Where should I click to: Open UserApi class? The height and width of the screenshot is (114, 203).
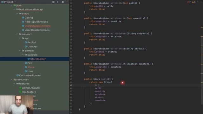(x=32, y=47)
